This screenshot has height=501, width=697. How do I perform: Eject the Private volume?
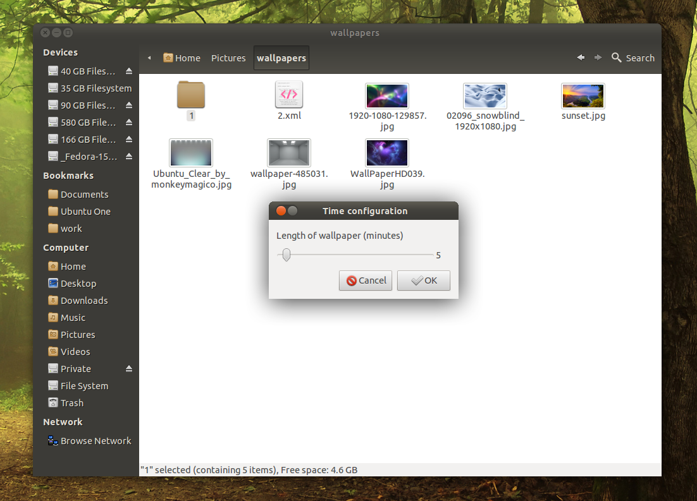point(130,368)
